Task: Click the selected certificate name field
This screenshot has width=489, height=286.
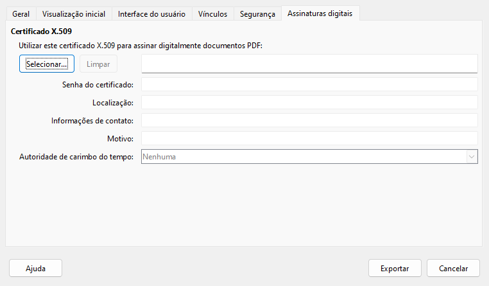Action: [309, 64]
